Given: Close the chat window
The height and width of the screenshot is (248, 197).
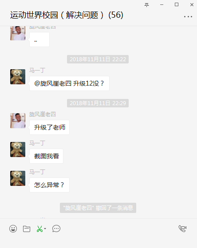Looking at the screenshot, I should [192, 5].
